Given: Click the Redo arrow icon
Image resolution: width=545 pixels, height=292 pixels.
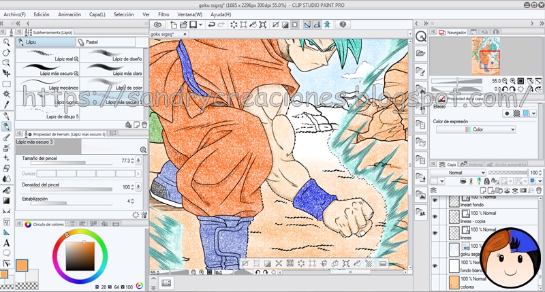Looking at the screenshot, I should pos(221,25).
